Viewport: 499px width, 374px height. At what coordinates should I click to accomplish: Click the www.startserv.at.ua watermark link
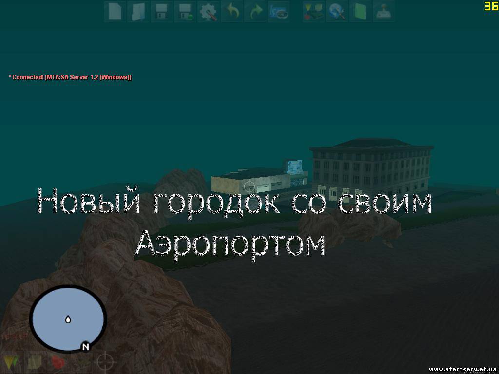tap(462, 369)
